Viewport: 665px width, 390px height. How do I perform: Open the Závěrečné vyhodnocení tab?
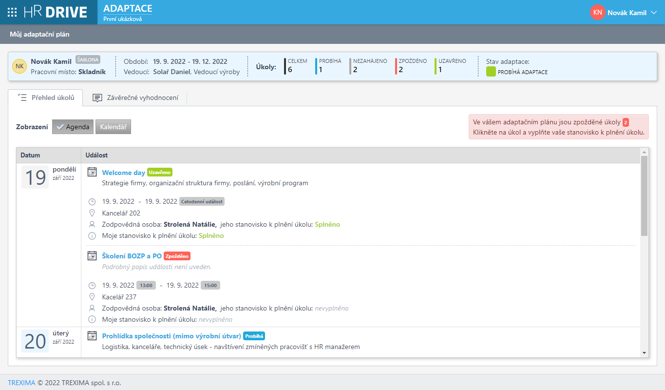[135, 97]
